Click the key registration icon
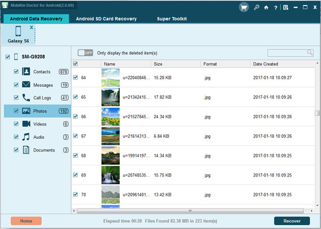The height and width of the screenshot is (229, 321). (x=256, y=8)
